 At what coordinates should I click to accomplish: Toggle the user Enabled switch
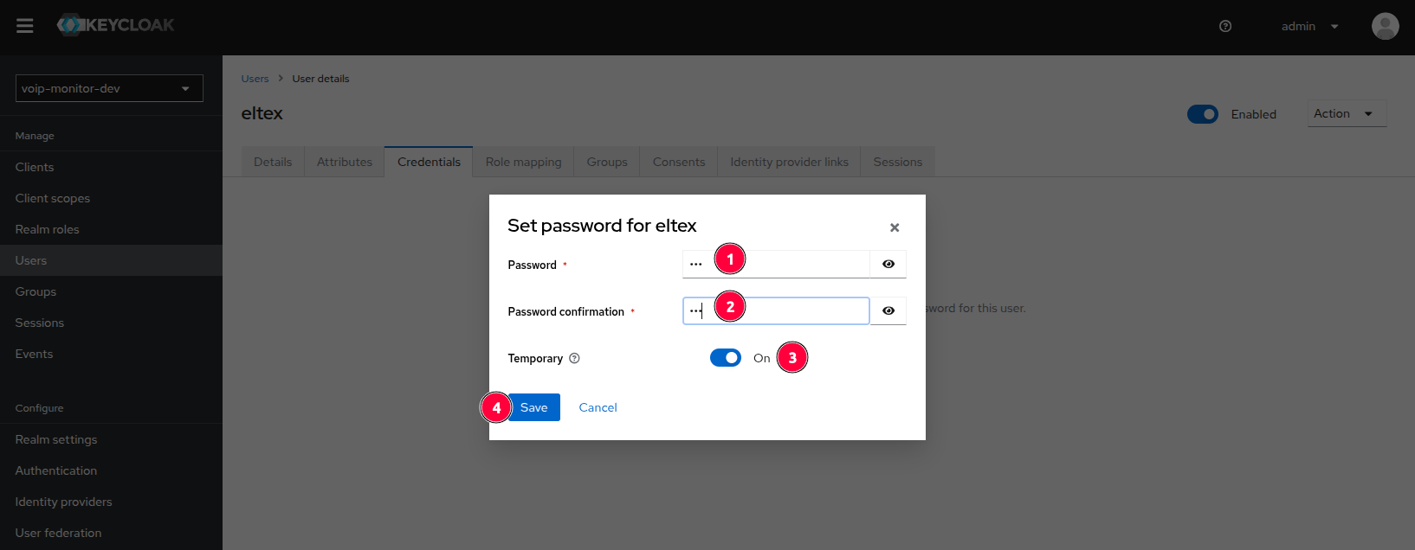click(x=1202, y=114)
